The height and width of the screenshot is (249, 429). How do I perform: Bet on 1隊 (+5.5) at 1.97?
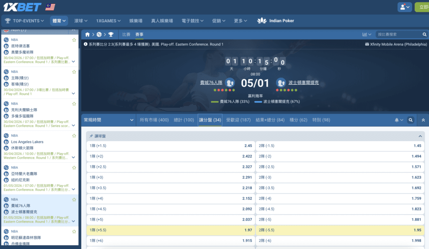tap(171, 230)
